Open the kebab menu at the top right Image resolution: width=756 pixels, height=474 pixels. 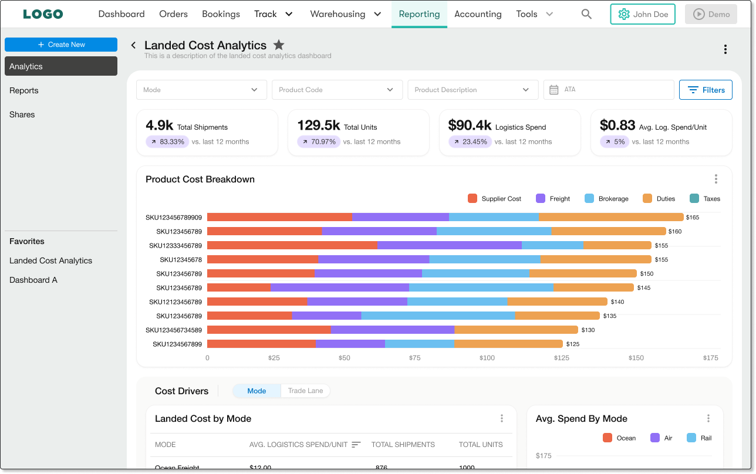click(725, 49)
